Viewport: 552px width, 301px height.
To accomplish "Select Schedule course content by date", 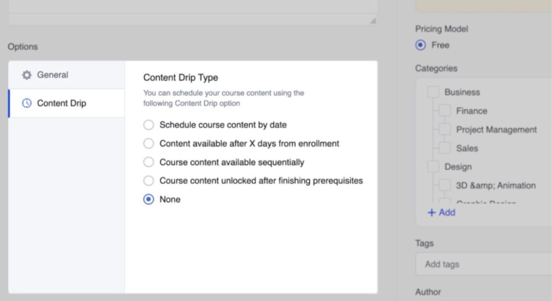I will (x=148, y=125).
